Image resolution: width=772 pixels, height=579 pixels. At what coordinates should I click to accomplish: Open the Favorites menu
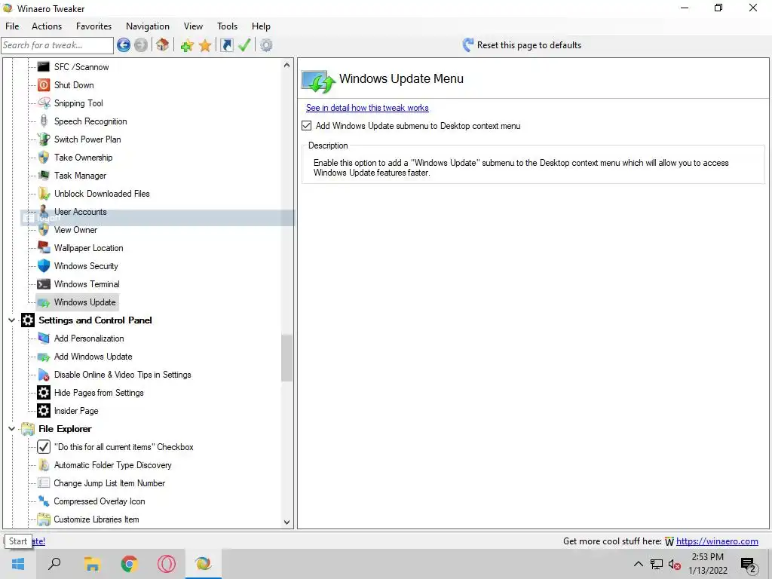point(93,26)
